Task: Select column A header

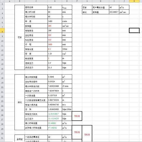Action: [9, 1]
